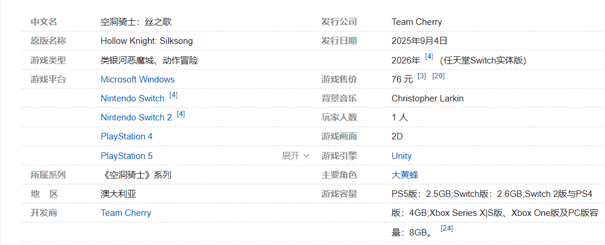
Task: Click the Christopher Larkin composer name
Action: 427,98
